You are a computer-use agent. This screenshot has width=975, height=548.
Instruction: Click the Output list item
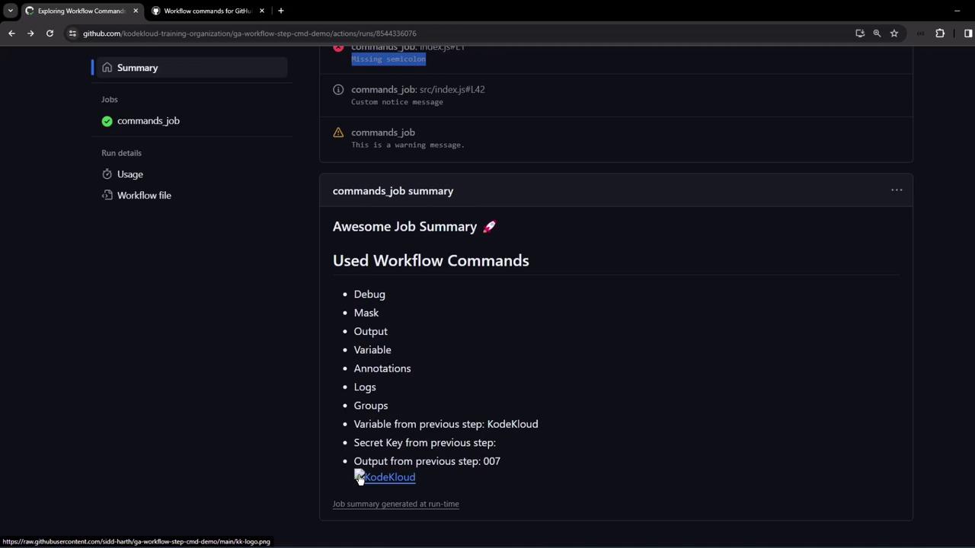click(x=371, y=332)
